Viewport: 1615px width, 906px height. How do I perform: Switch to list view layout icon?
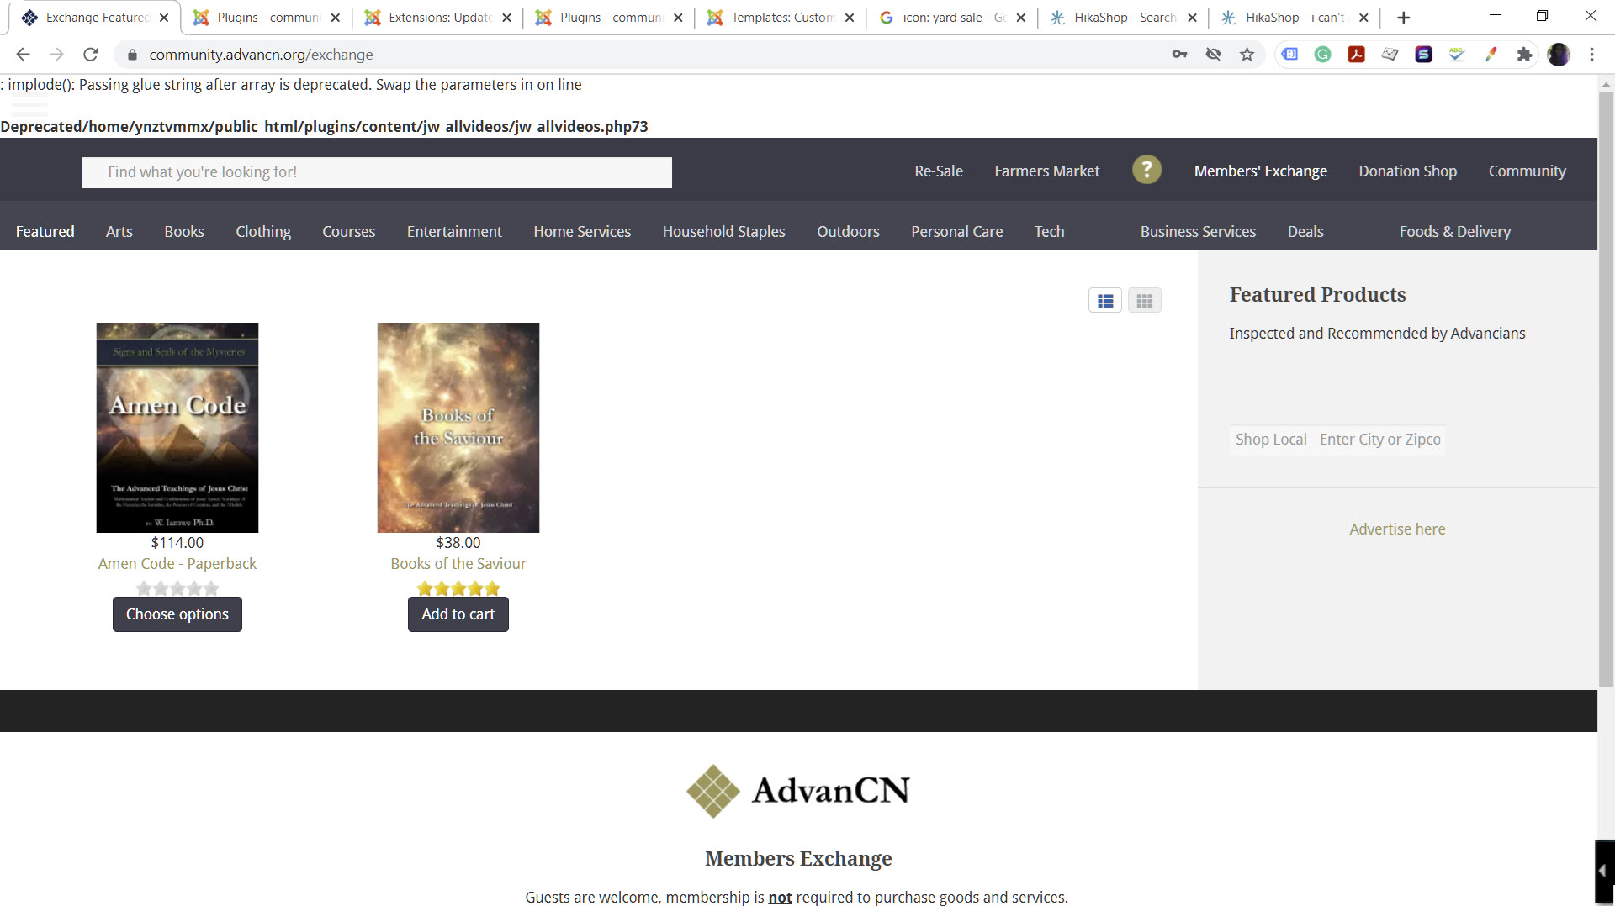point(1105,301)
